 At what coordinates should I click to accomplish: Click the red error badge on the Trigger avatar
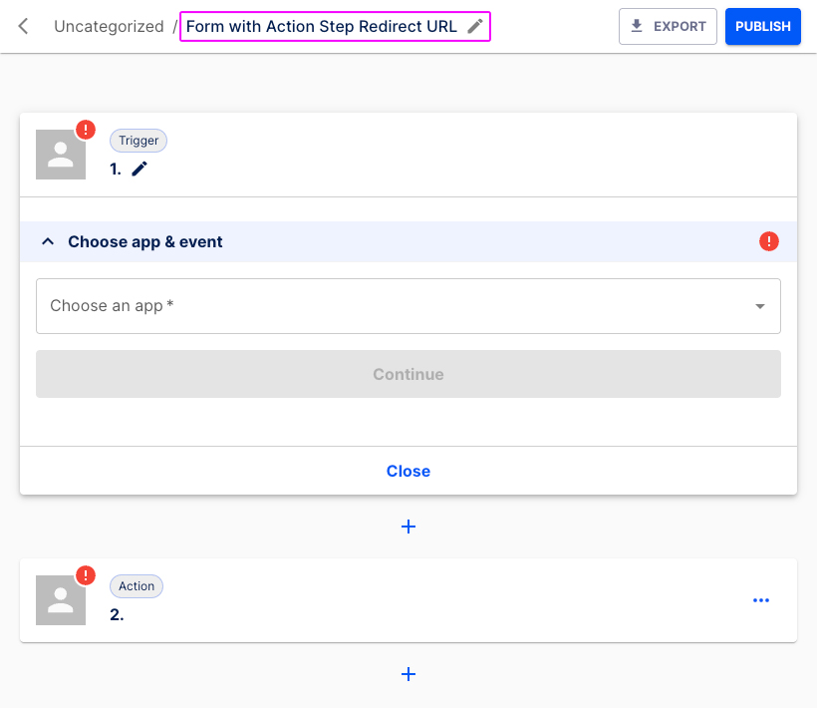[x=86, y=129]
